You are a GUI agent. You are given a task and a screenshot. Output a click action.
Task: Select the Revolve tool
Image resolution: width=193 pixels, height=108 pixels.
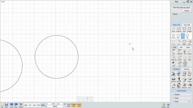pos(179,79)
